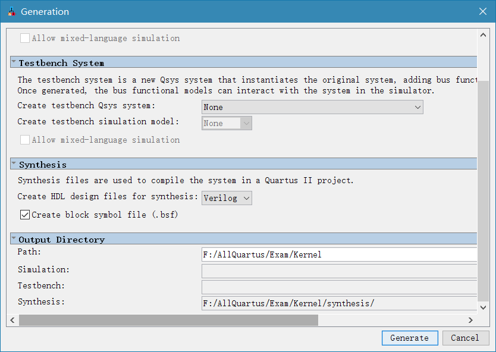The image size is (496, 352).
Task: Collapse the Testbench System section
Action: pyautogui.click(x=14, y=62)
